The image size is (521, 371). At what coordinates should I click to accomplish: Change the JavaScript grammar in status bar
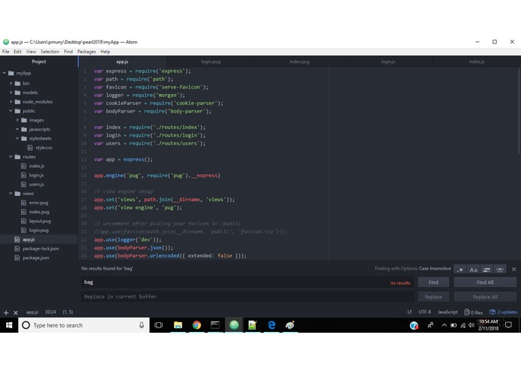pos(448,312)
